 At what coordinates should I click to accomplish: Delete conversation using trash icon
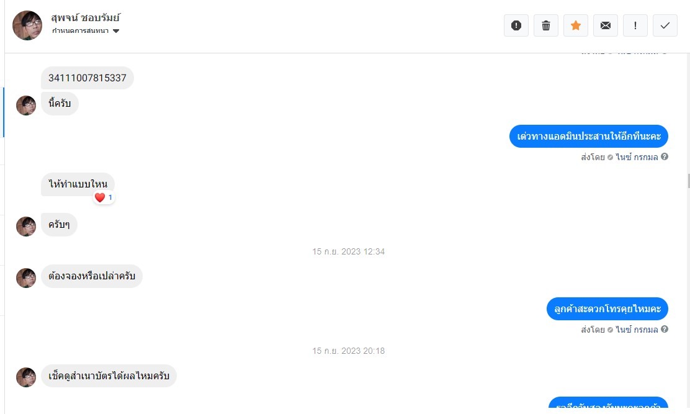tap(545, 25)
